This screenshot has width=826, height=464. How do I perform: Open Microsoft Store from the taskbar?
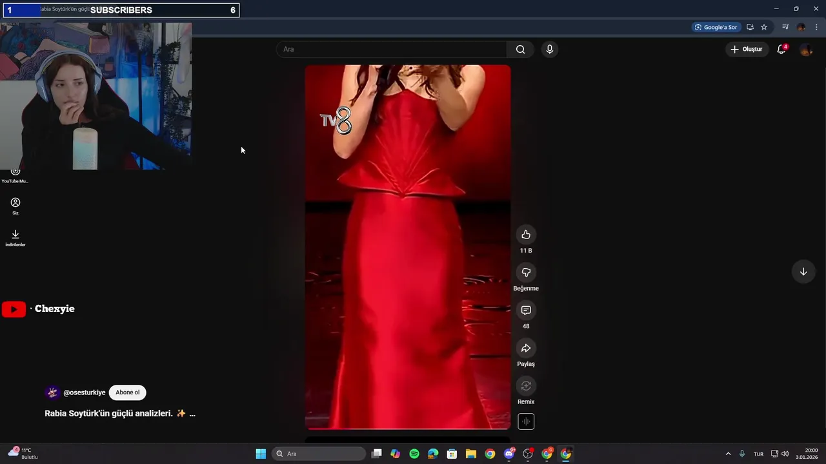[452, 454]
